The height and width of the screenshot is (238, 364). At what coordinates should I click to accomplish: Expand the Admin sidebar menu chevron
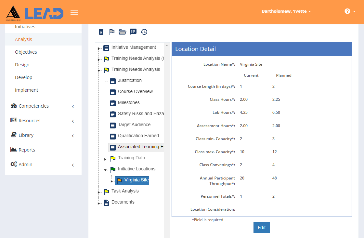(x=73, y=165)
